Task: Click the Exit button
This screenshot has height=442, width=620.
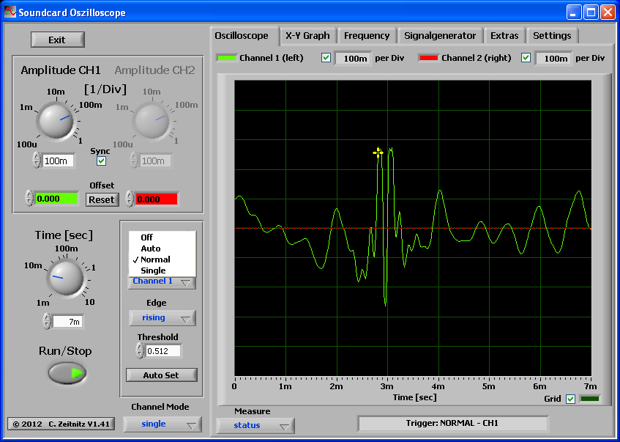Action: click(58, 39)
